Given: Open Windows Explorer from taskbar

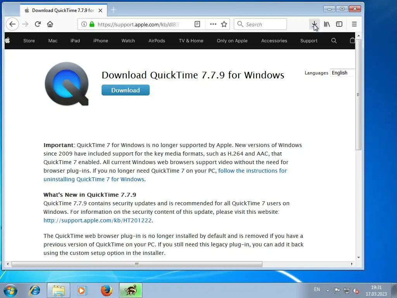Looking at the screenshot, I should [x=59, y=290].
